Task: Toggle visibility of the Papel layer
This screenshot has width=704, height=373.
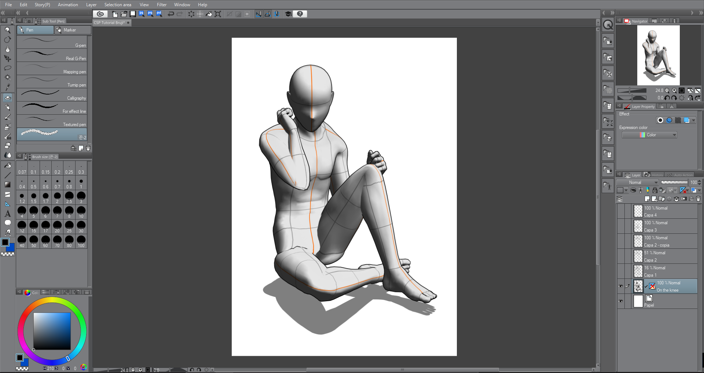Action: coord(620,301)
